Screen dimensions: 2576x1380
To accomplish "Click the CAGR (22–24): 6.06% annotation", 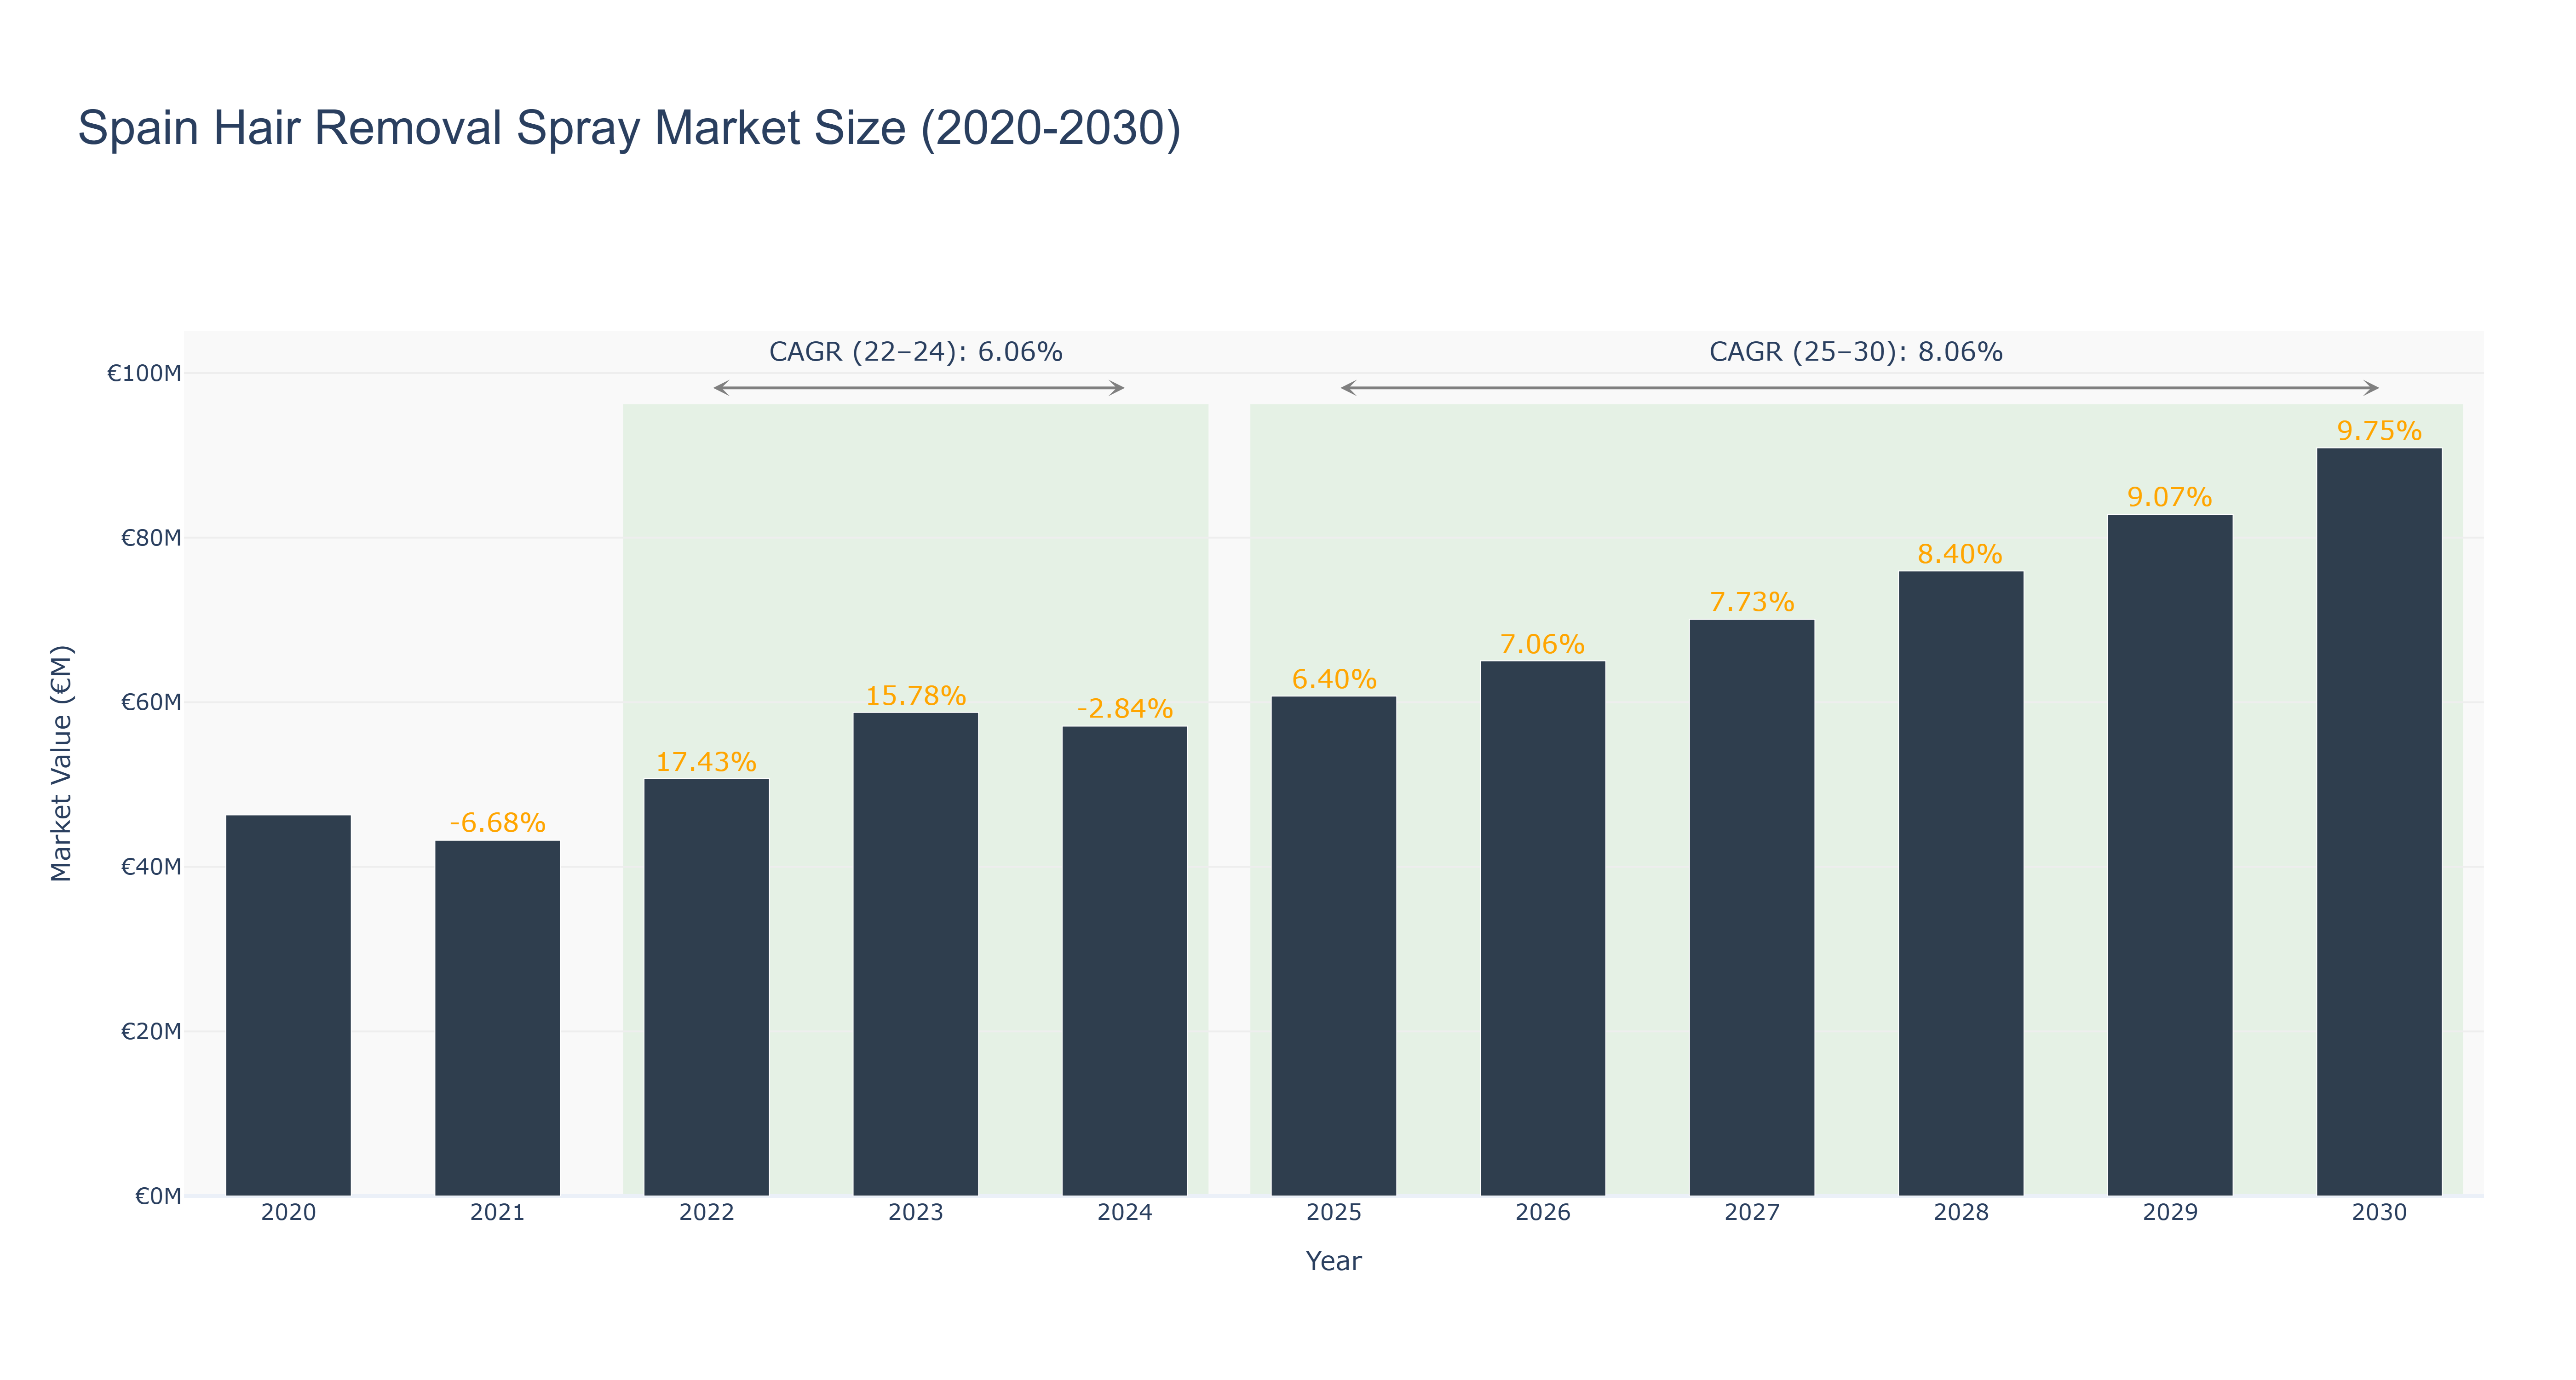I will point(915,352).
